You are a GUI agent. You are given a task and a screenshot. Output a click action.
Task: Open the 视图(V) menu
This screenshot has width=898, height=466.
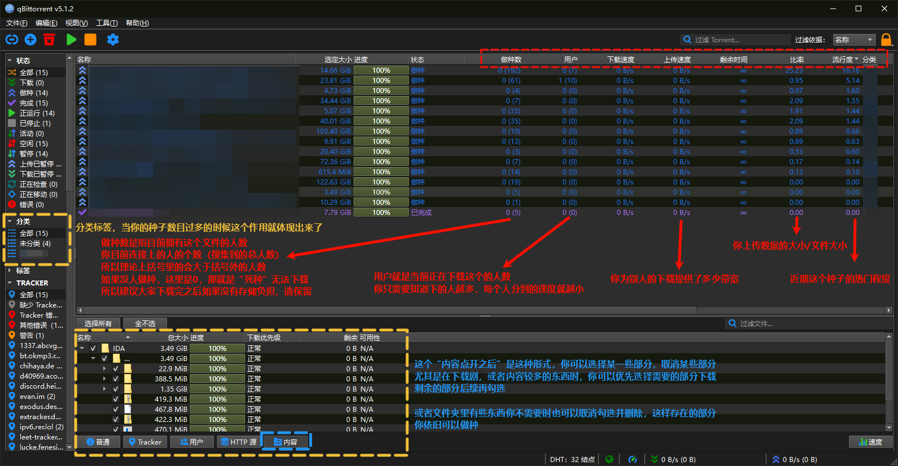[x=76, y=23]
